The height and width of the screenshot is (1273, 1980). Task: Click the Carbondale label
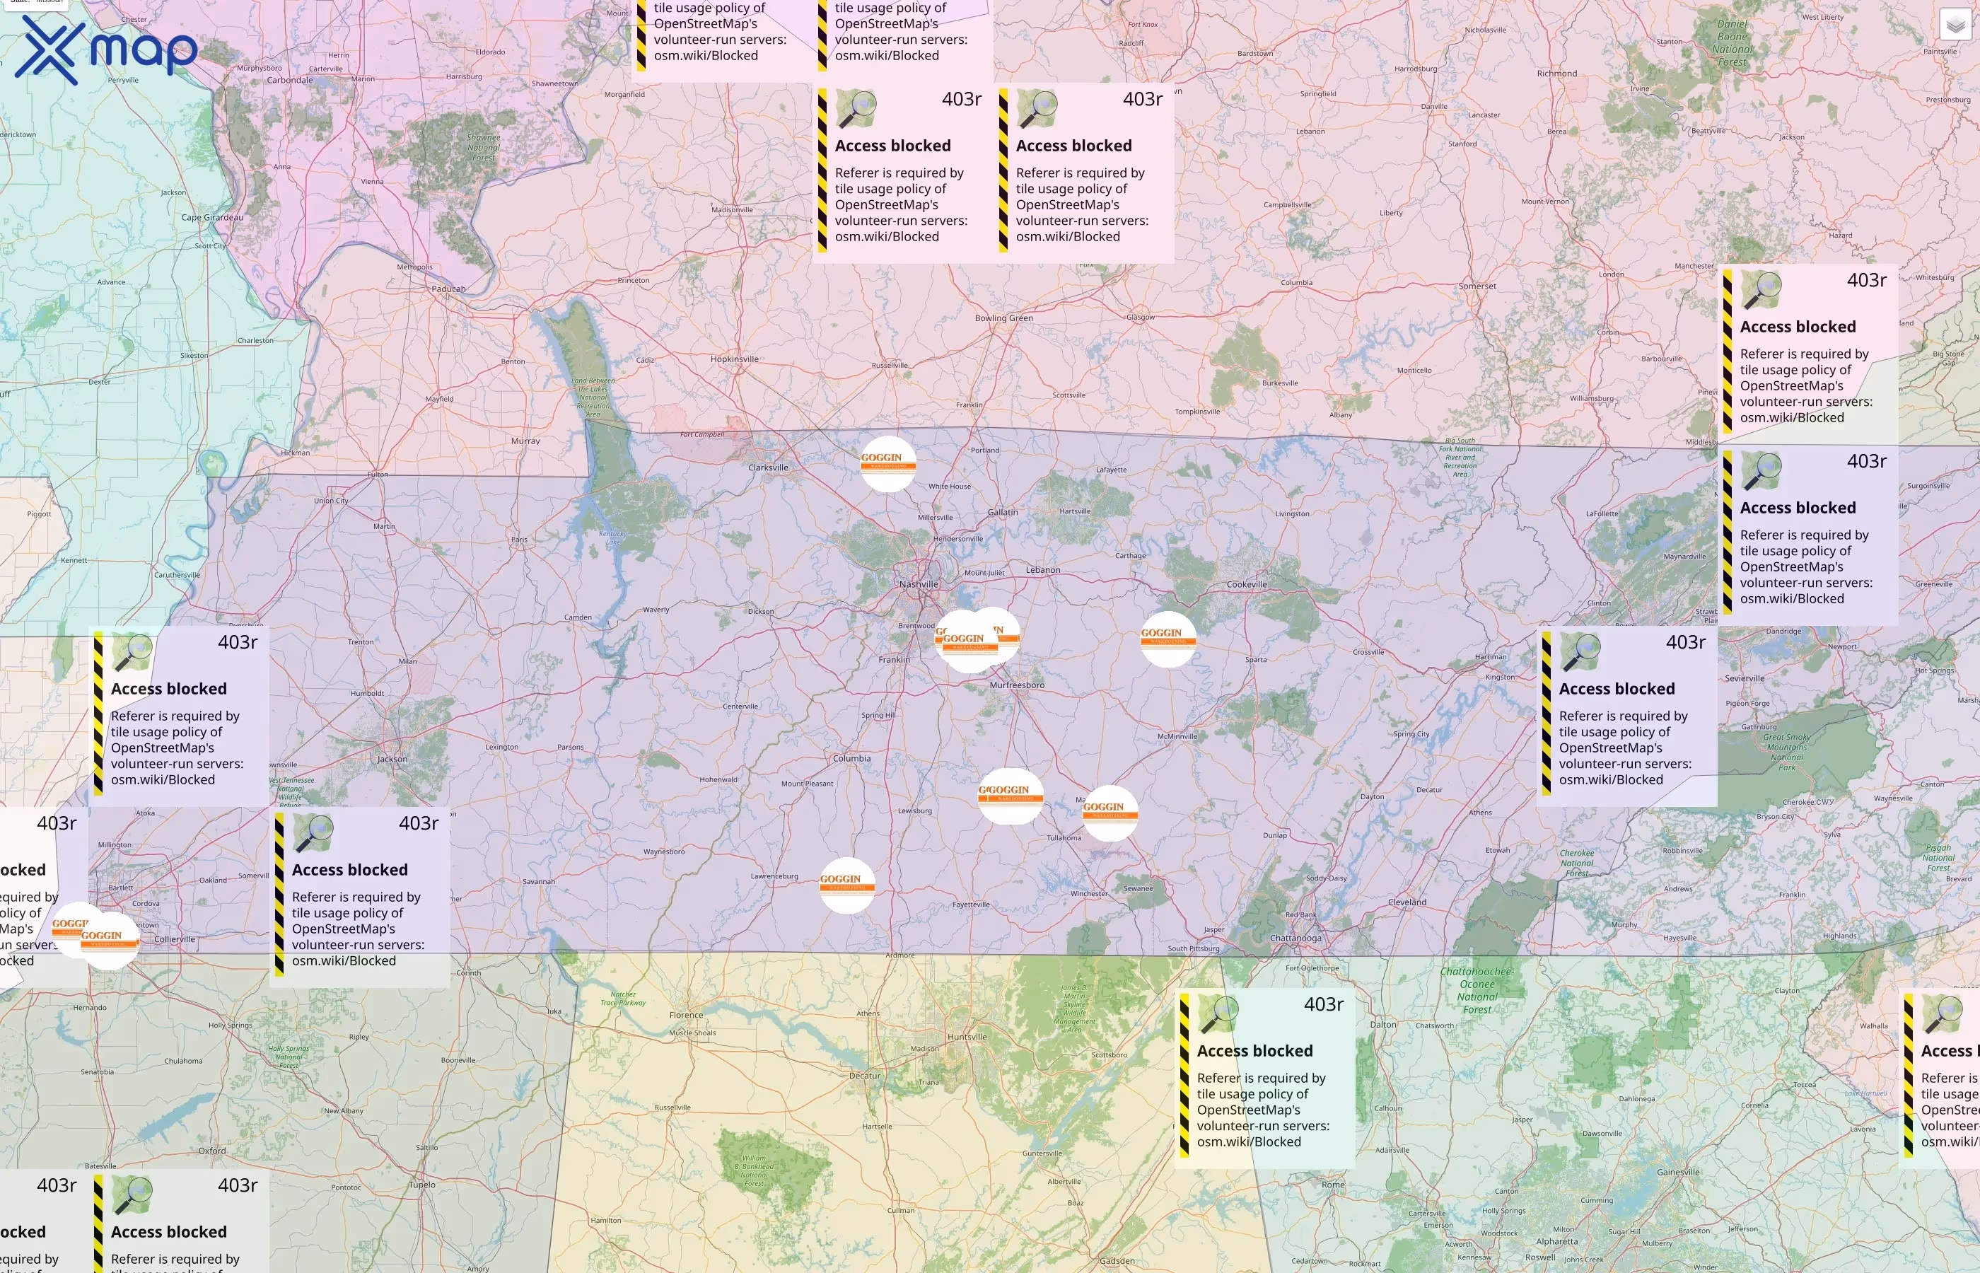[290, 80]
